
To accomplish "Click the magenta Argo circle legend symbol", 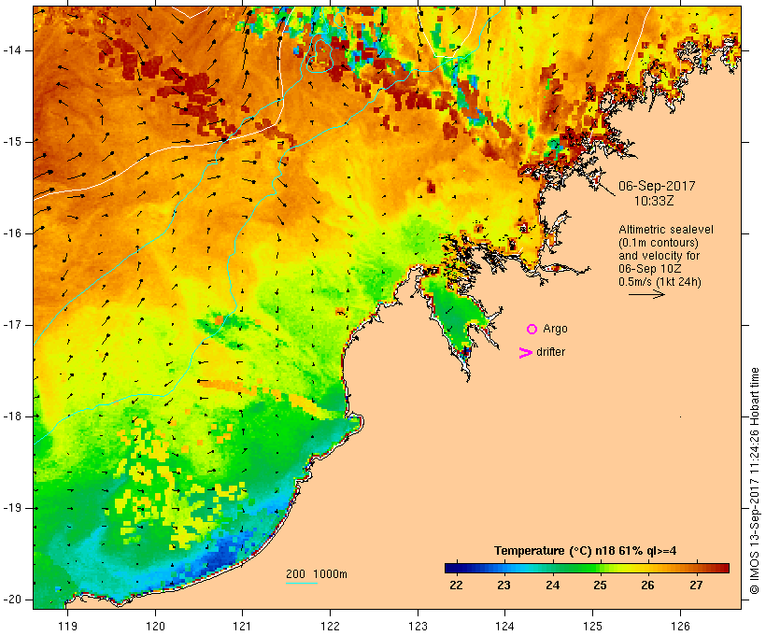I will pos(532,330).
